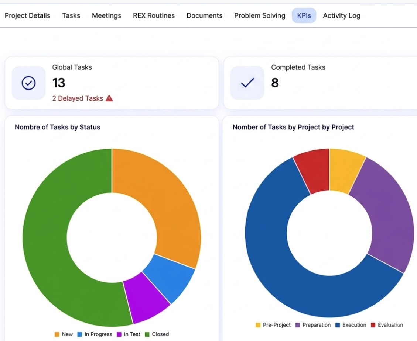Click the Global Tasks circled checkmark icon
Viewport: 417px width, 341px height.
point(28,83)
